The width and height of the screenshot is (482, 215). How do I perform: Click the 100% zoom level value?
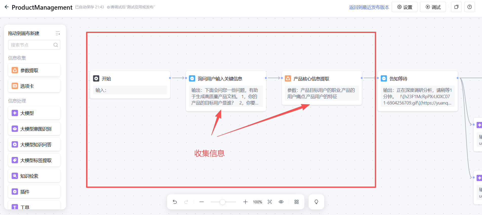[257, 202]
